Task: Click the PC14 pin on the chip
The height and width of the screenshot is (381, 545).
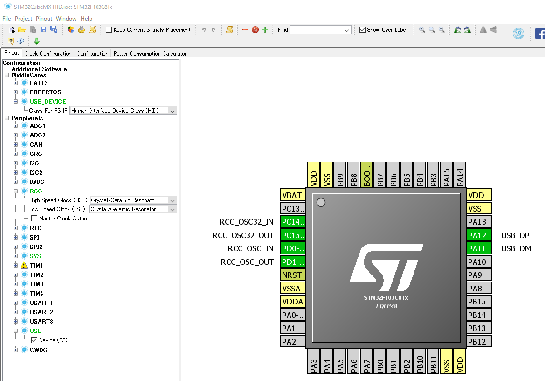Action: [293, 222]
